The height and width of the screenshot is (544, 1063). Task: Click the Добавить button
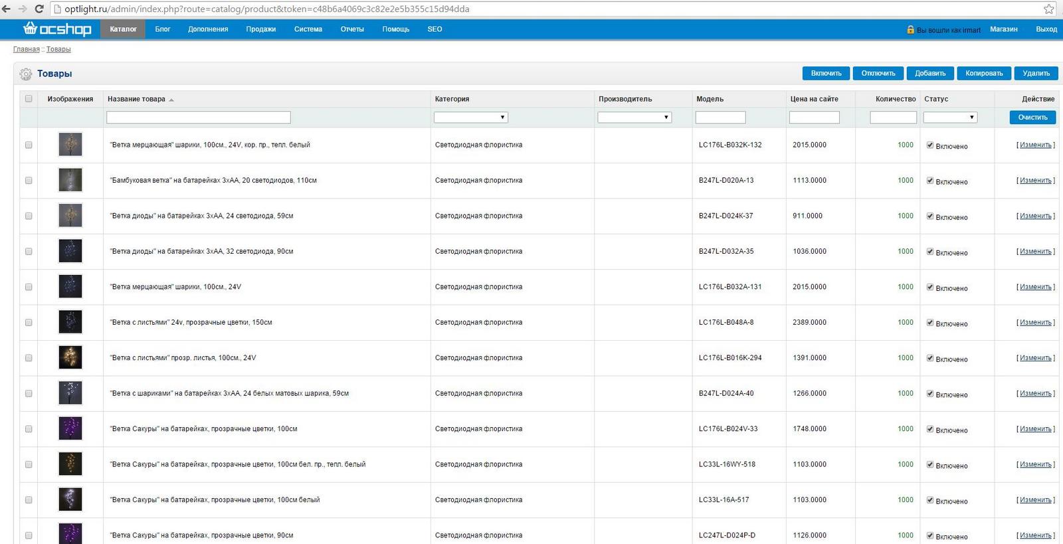point(930,73)
